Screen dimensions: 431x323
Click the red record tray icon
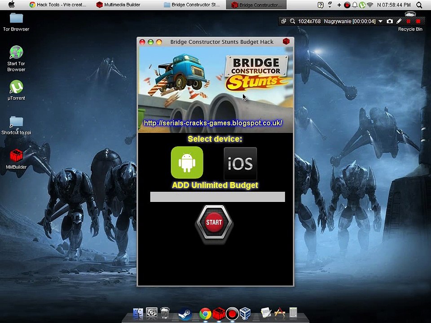click(347, 5)
